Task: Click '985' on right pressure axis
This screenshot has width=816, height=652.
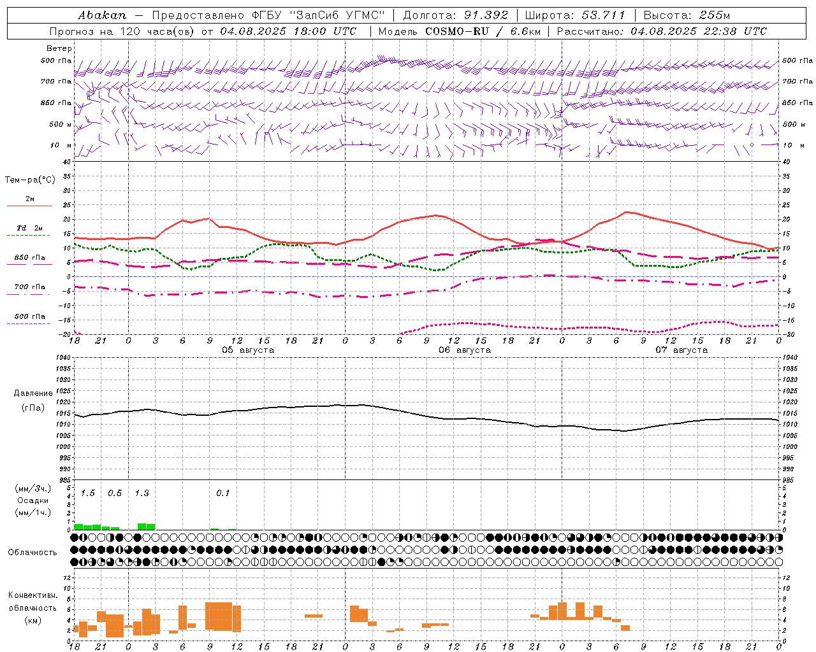Action: click(789, 480)
